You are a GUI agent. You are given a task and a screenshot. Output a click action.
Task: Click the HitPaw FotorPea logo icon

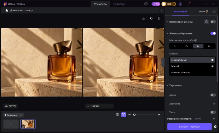tap(5, 4)
